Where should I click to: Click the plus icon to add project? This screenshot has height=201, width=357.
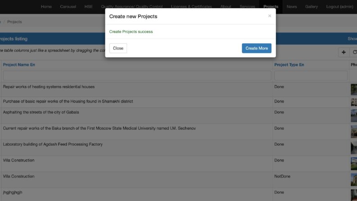343,52
